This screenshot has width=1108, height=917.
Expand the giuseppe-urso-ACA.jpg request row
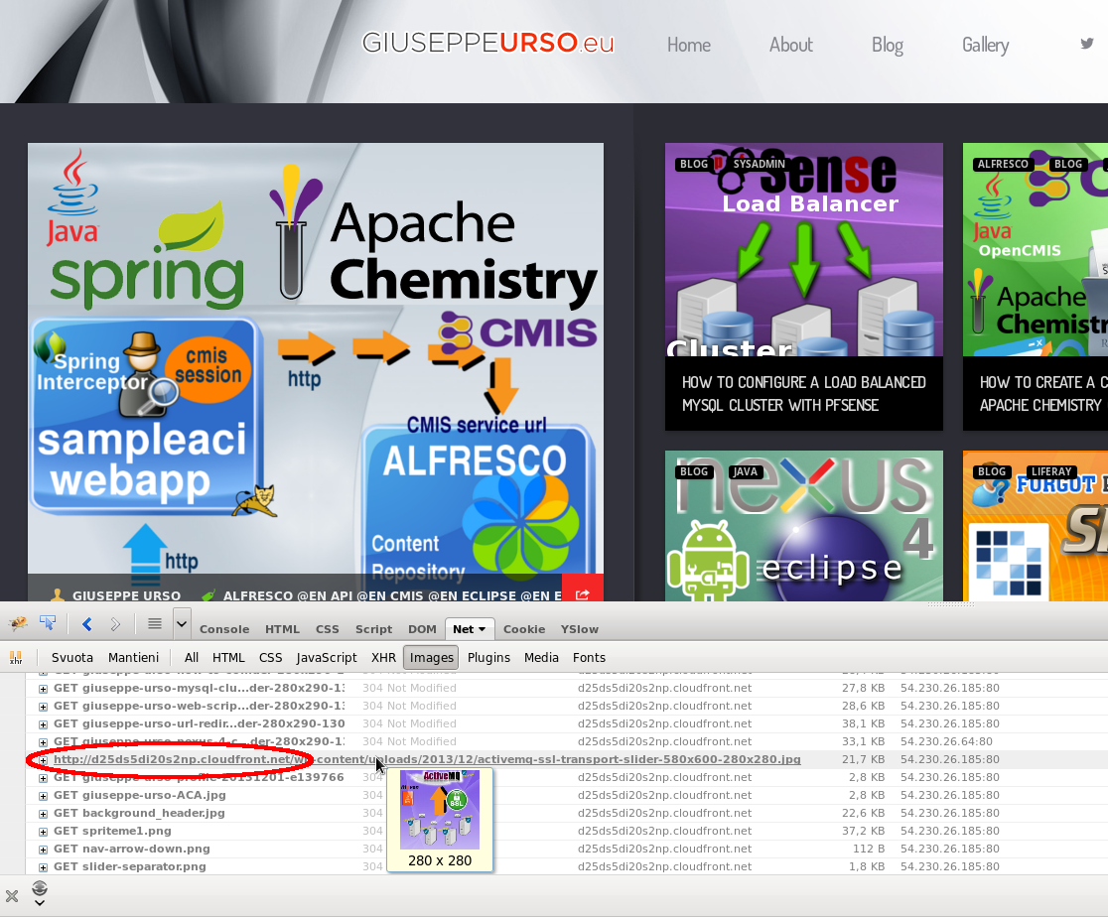(43, 796)
